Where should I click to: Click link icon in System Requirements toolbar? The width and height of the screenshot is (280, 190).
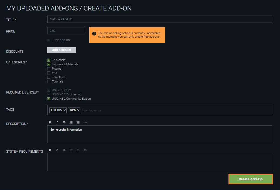(85, 150)
